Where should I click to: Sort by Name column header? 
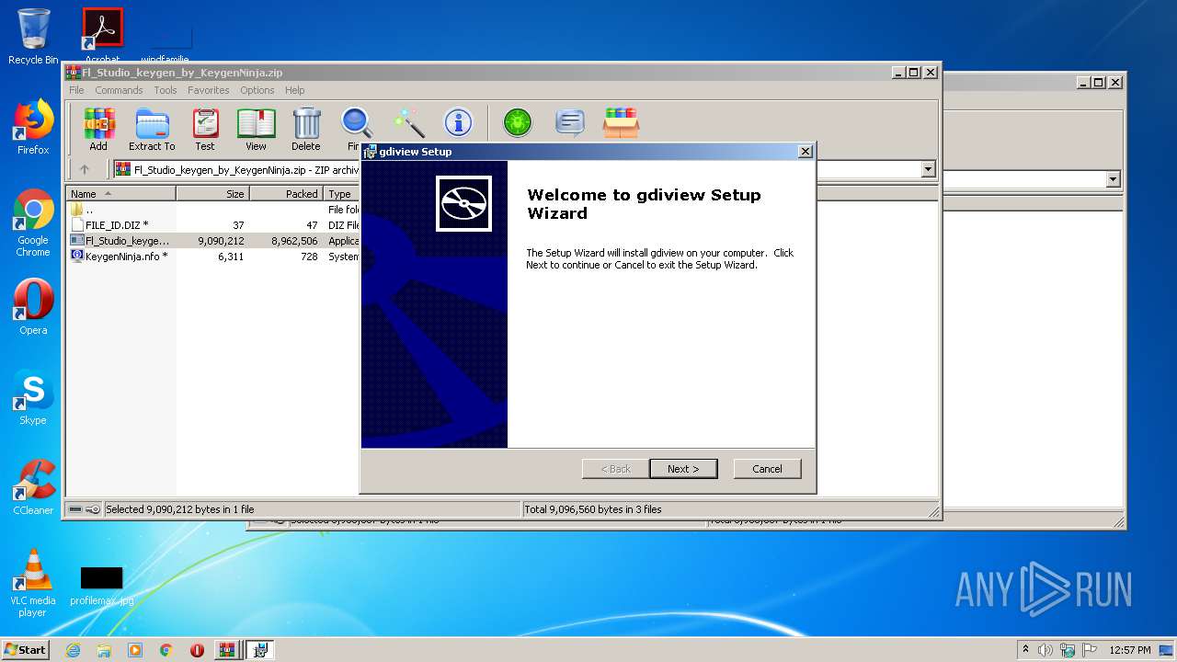tap(120, 194)
